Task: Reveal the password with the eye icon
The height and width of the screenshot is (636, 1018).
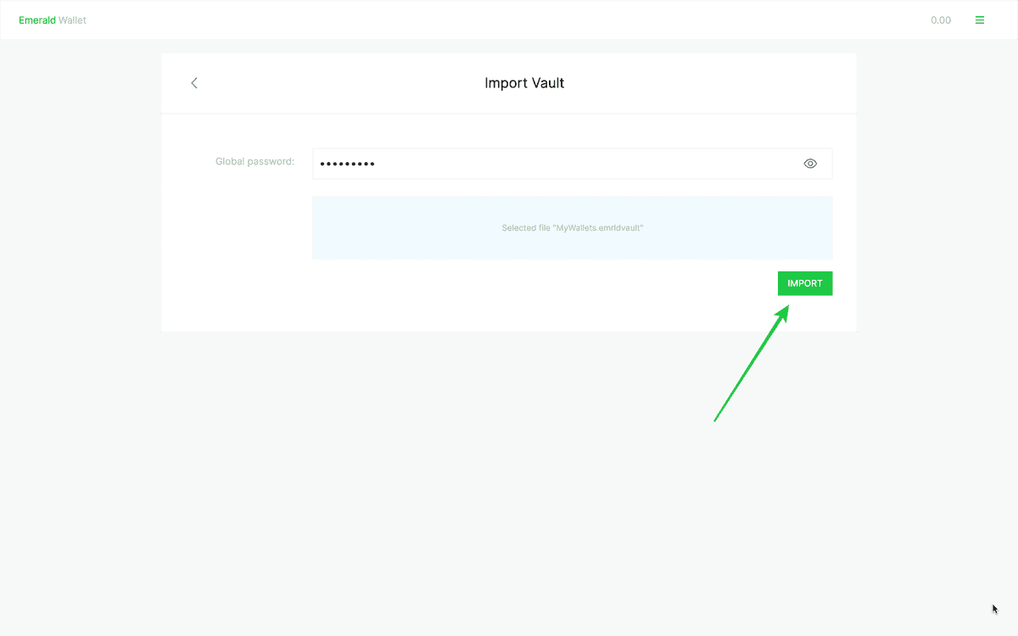Action: 810,164
